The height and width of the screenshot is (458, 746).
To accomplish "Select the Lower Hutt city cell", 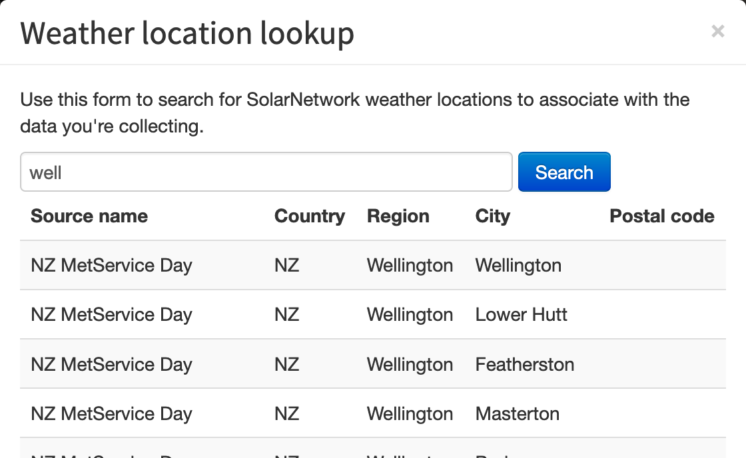I will pyautogui.click(x=521, y=314).
